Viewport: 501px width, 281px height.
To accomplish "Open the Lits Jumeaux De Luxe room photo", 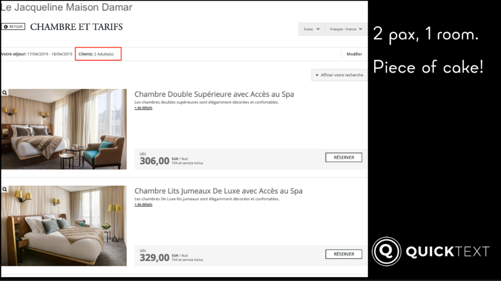I will 64,226.
